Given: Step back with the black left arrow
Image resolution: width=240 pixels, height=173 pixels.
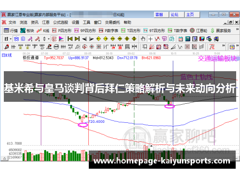Looking at the screenshot, I should 84,39.
